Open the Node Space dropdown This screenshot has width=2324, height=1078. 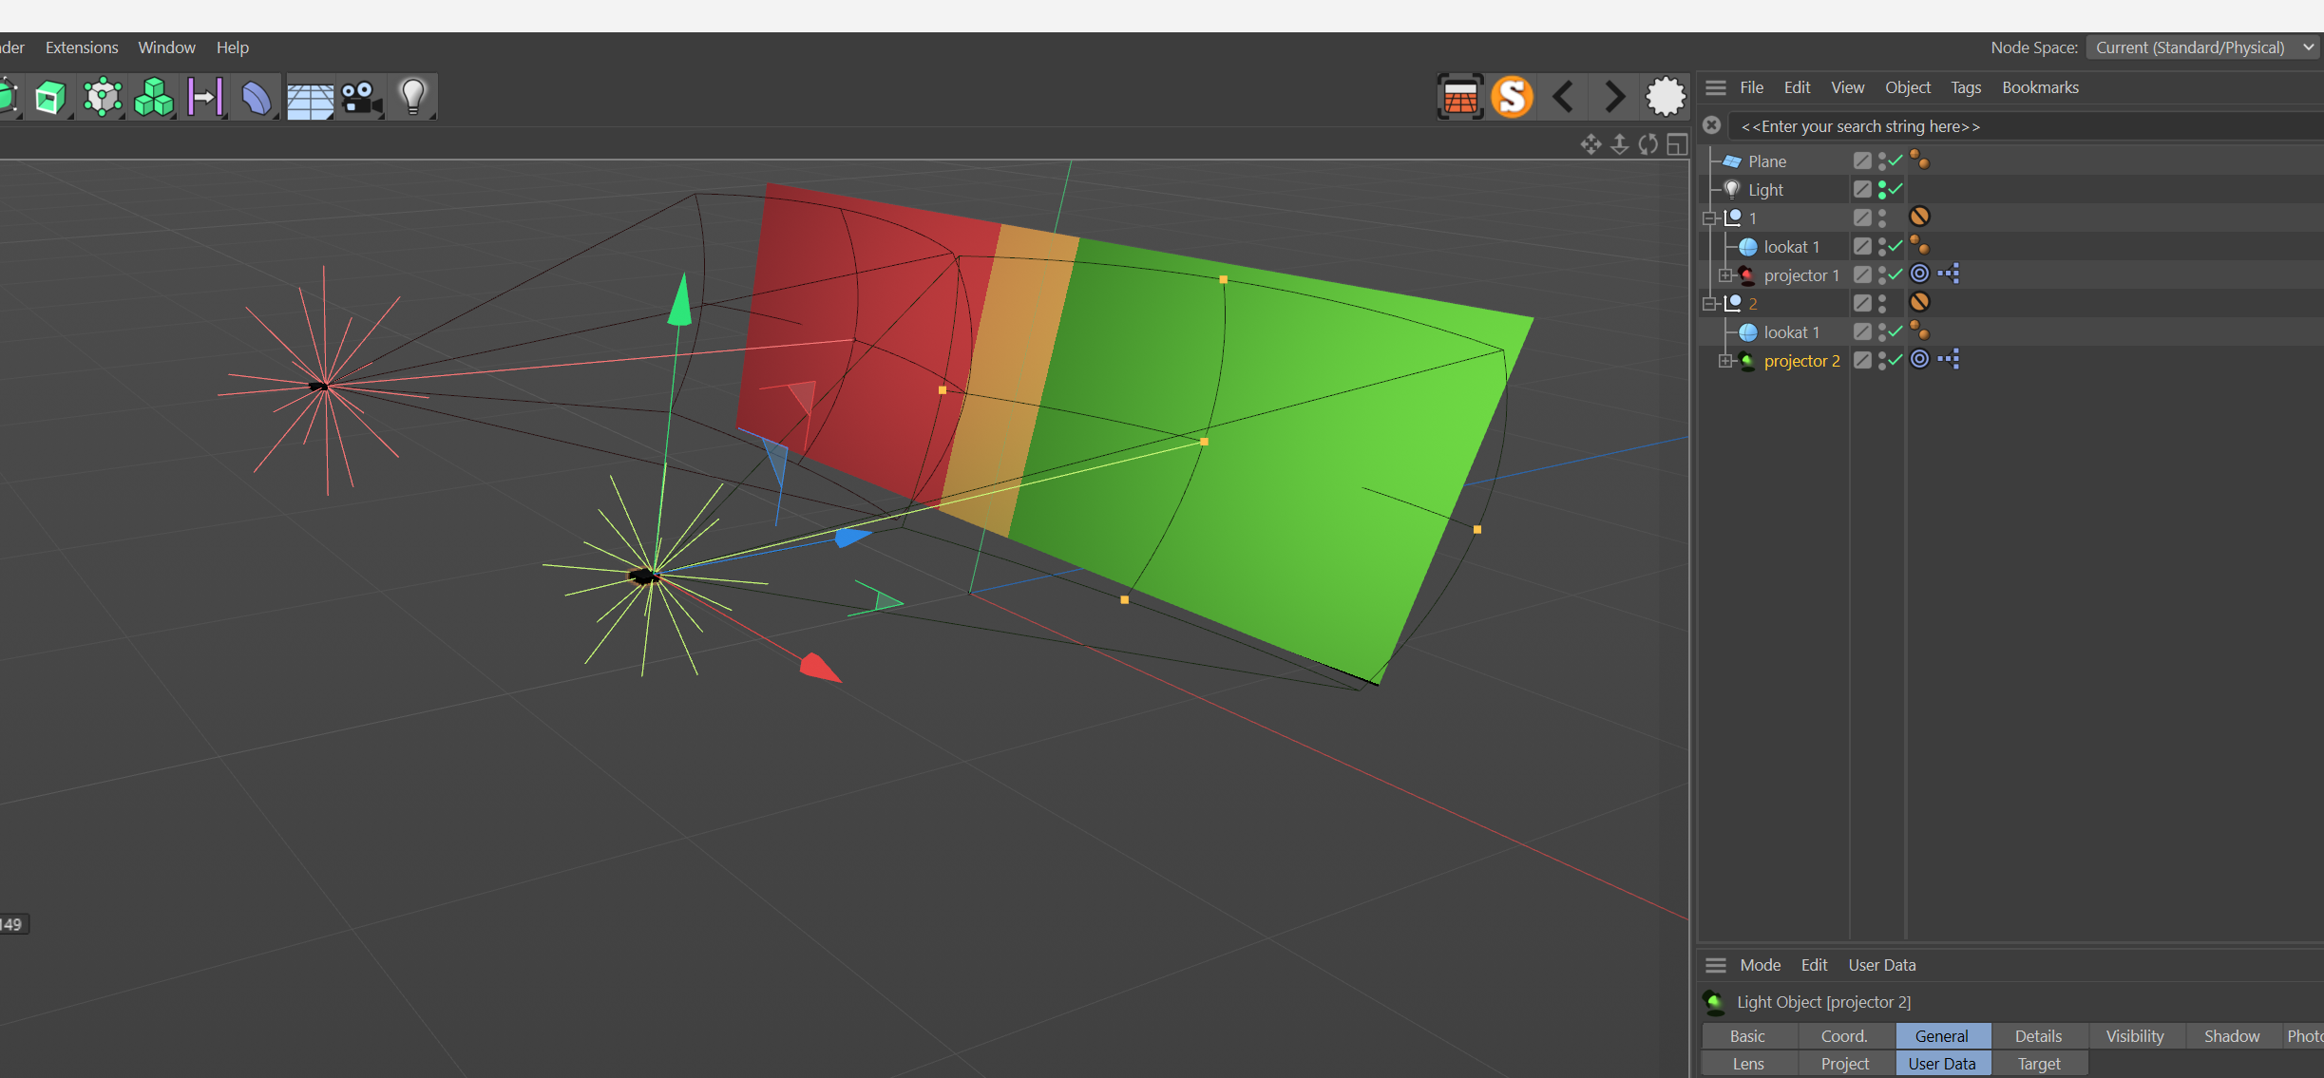[2202, 47]
